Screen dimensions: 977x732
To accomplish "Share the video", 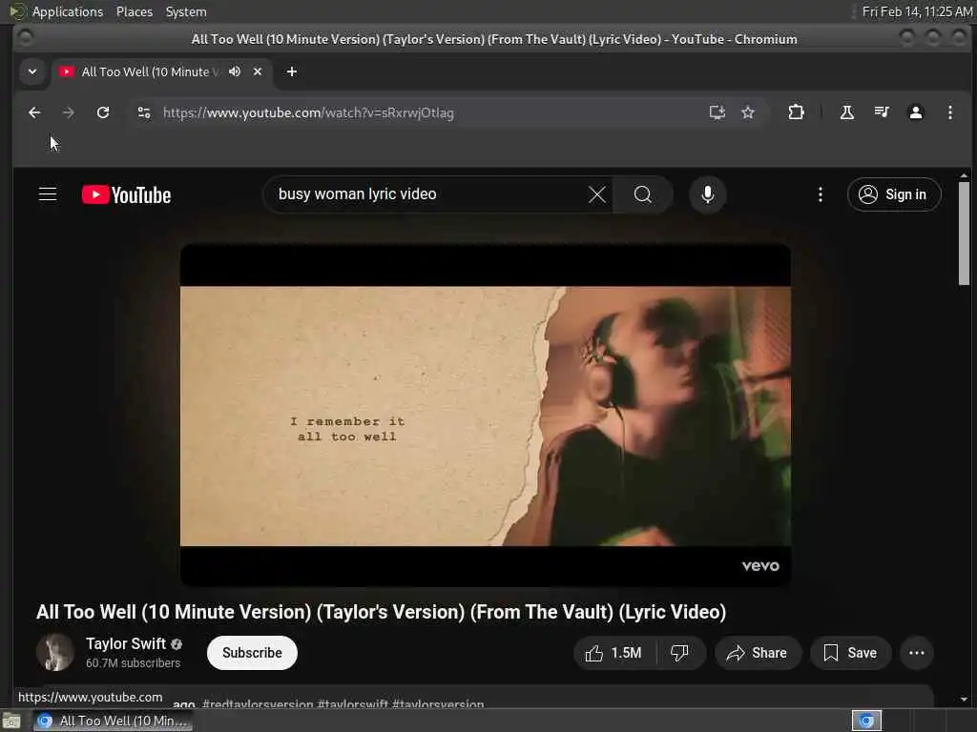I will pos(757,652).
